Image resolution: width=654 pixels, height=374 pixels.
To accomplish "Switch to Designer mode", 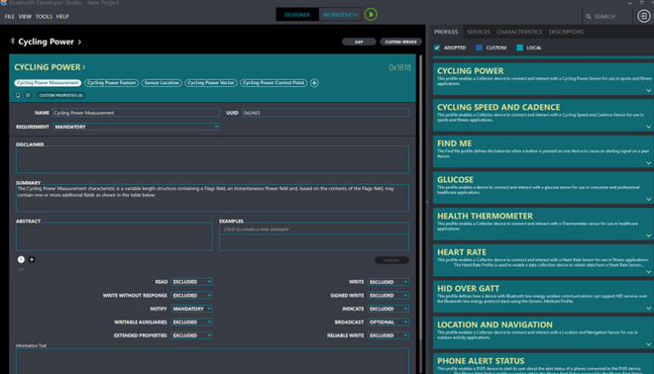I will [297, 15].
